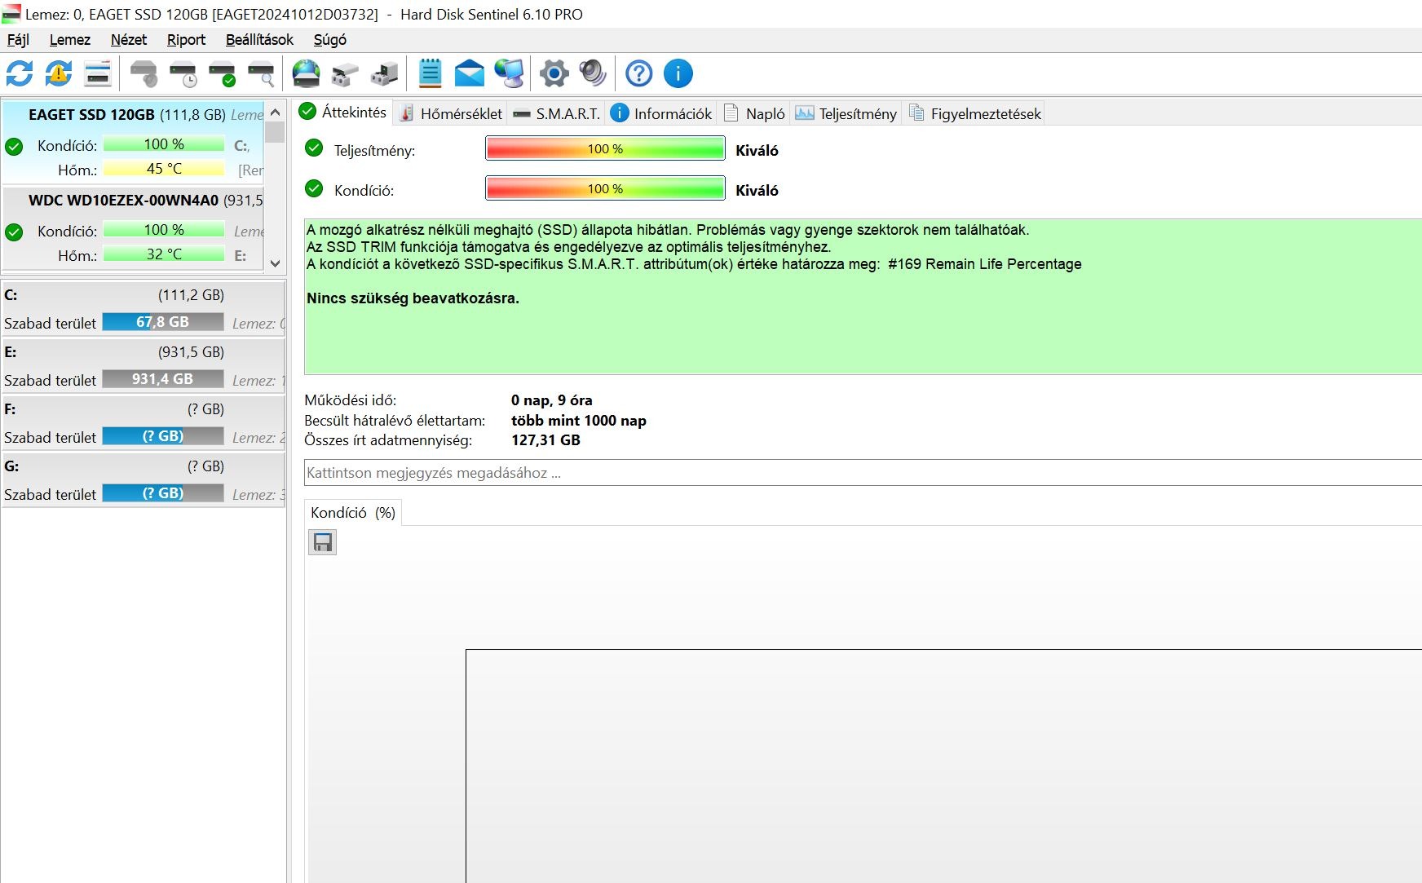Screen dimensions: 1422x883
Task: Switch to the Információk tab
Action: [662, 113]
